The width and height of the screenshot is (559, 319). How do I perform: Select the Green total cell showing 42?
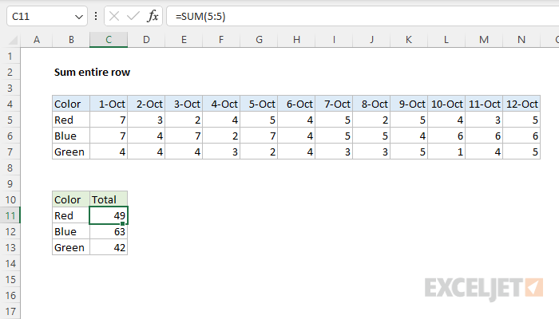[x=109, y=247]
